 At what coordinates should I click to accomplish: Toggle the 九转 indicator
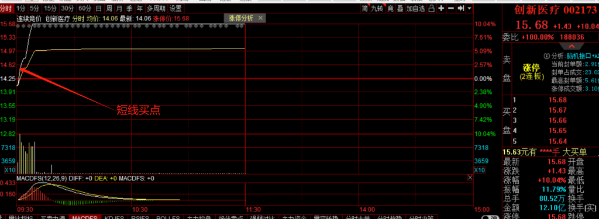point(377,8)
